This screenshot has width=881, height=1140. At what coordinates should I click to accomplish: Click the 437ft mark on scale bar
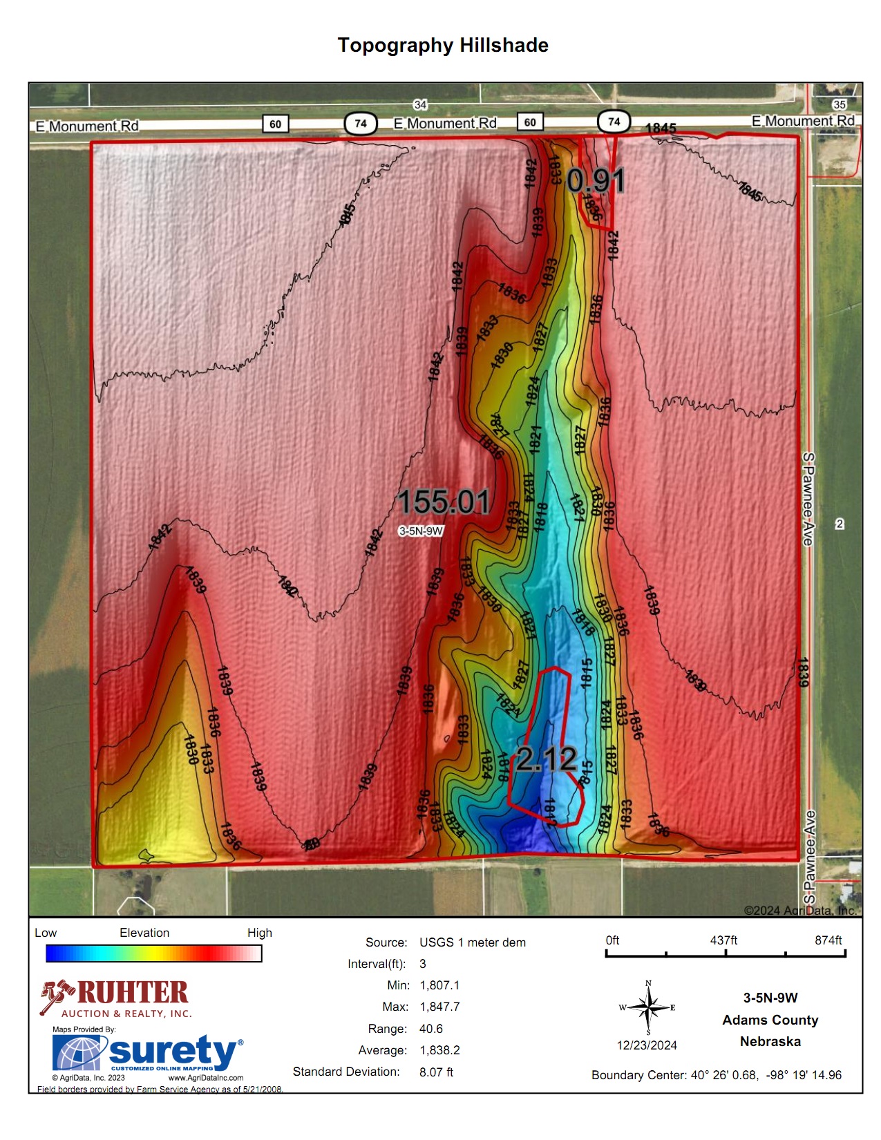pos(724,941)
